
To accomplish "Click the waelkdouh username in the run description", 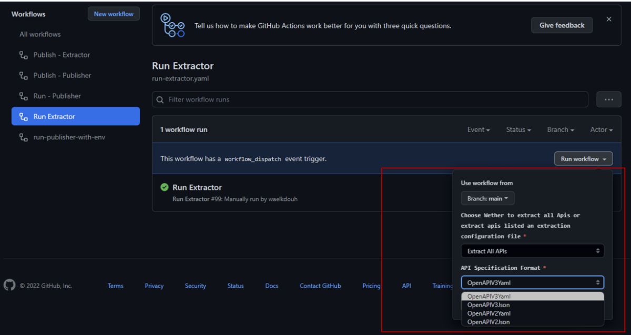I will [282, 198].
